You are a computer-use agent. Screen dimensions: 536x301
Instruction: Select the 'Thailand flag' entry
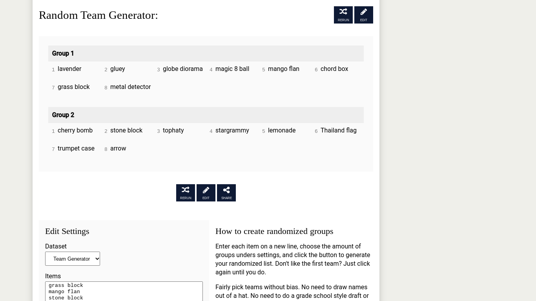pos(338,131)
